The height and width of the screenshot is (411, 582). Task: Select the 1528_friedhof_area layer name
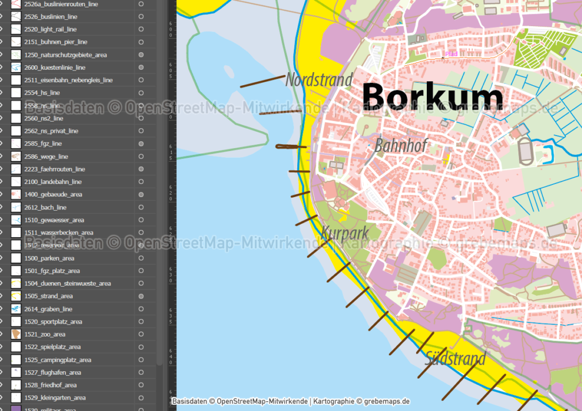click(x=51, y=384)
